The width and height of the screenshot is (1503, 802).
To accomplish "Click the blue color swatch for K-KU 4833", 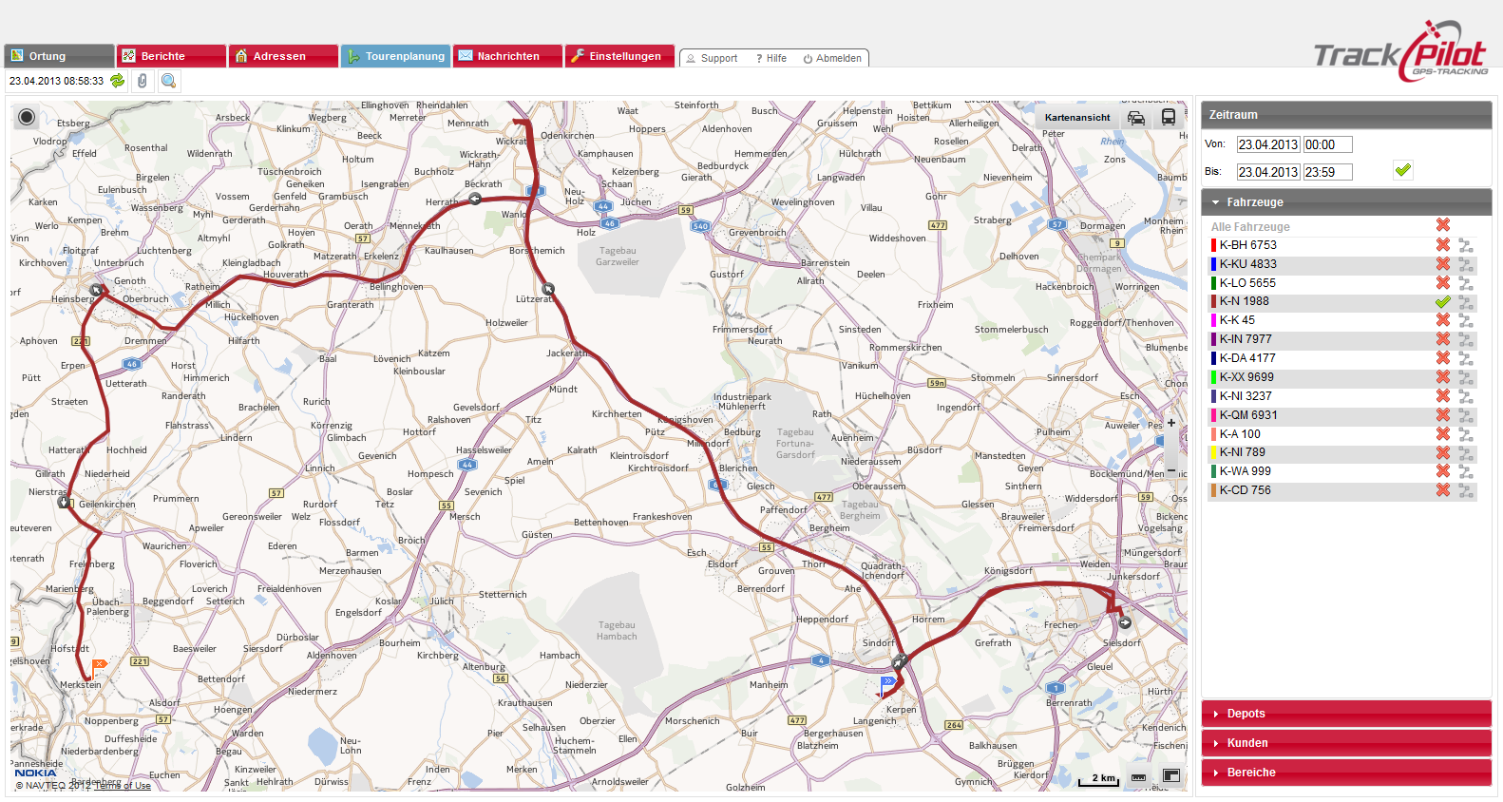I will tap(1213, 264).
